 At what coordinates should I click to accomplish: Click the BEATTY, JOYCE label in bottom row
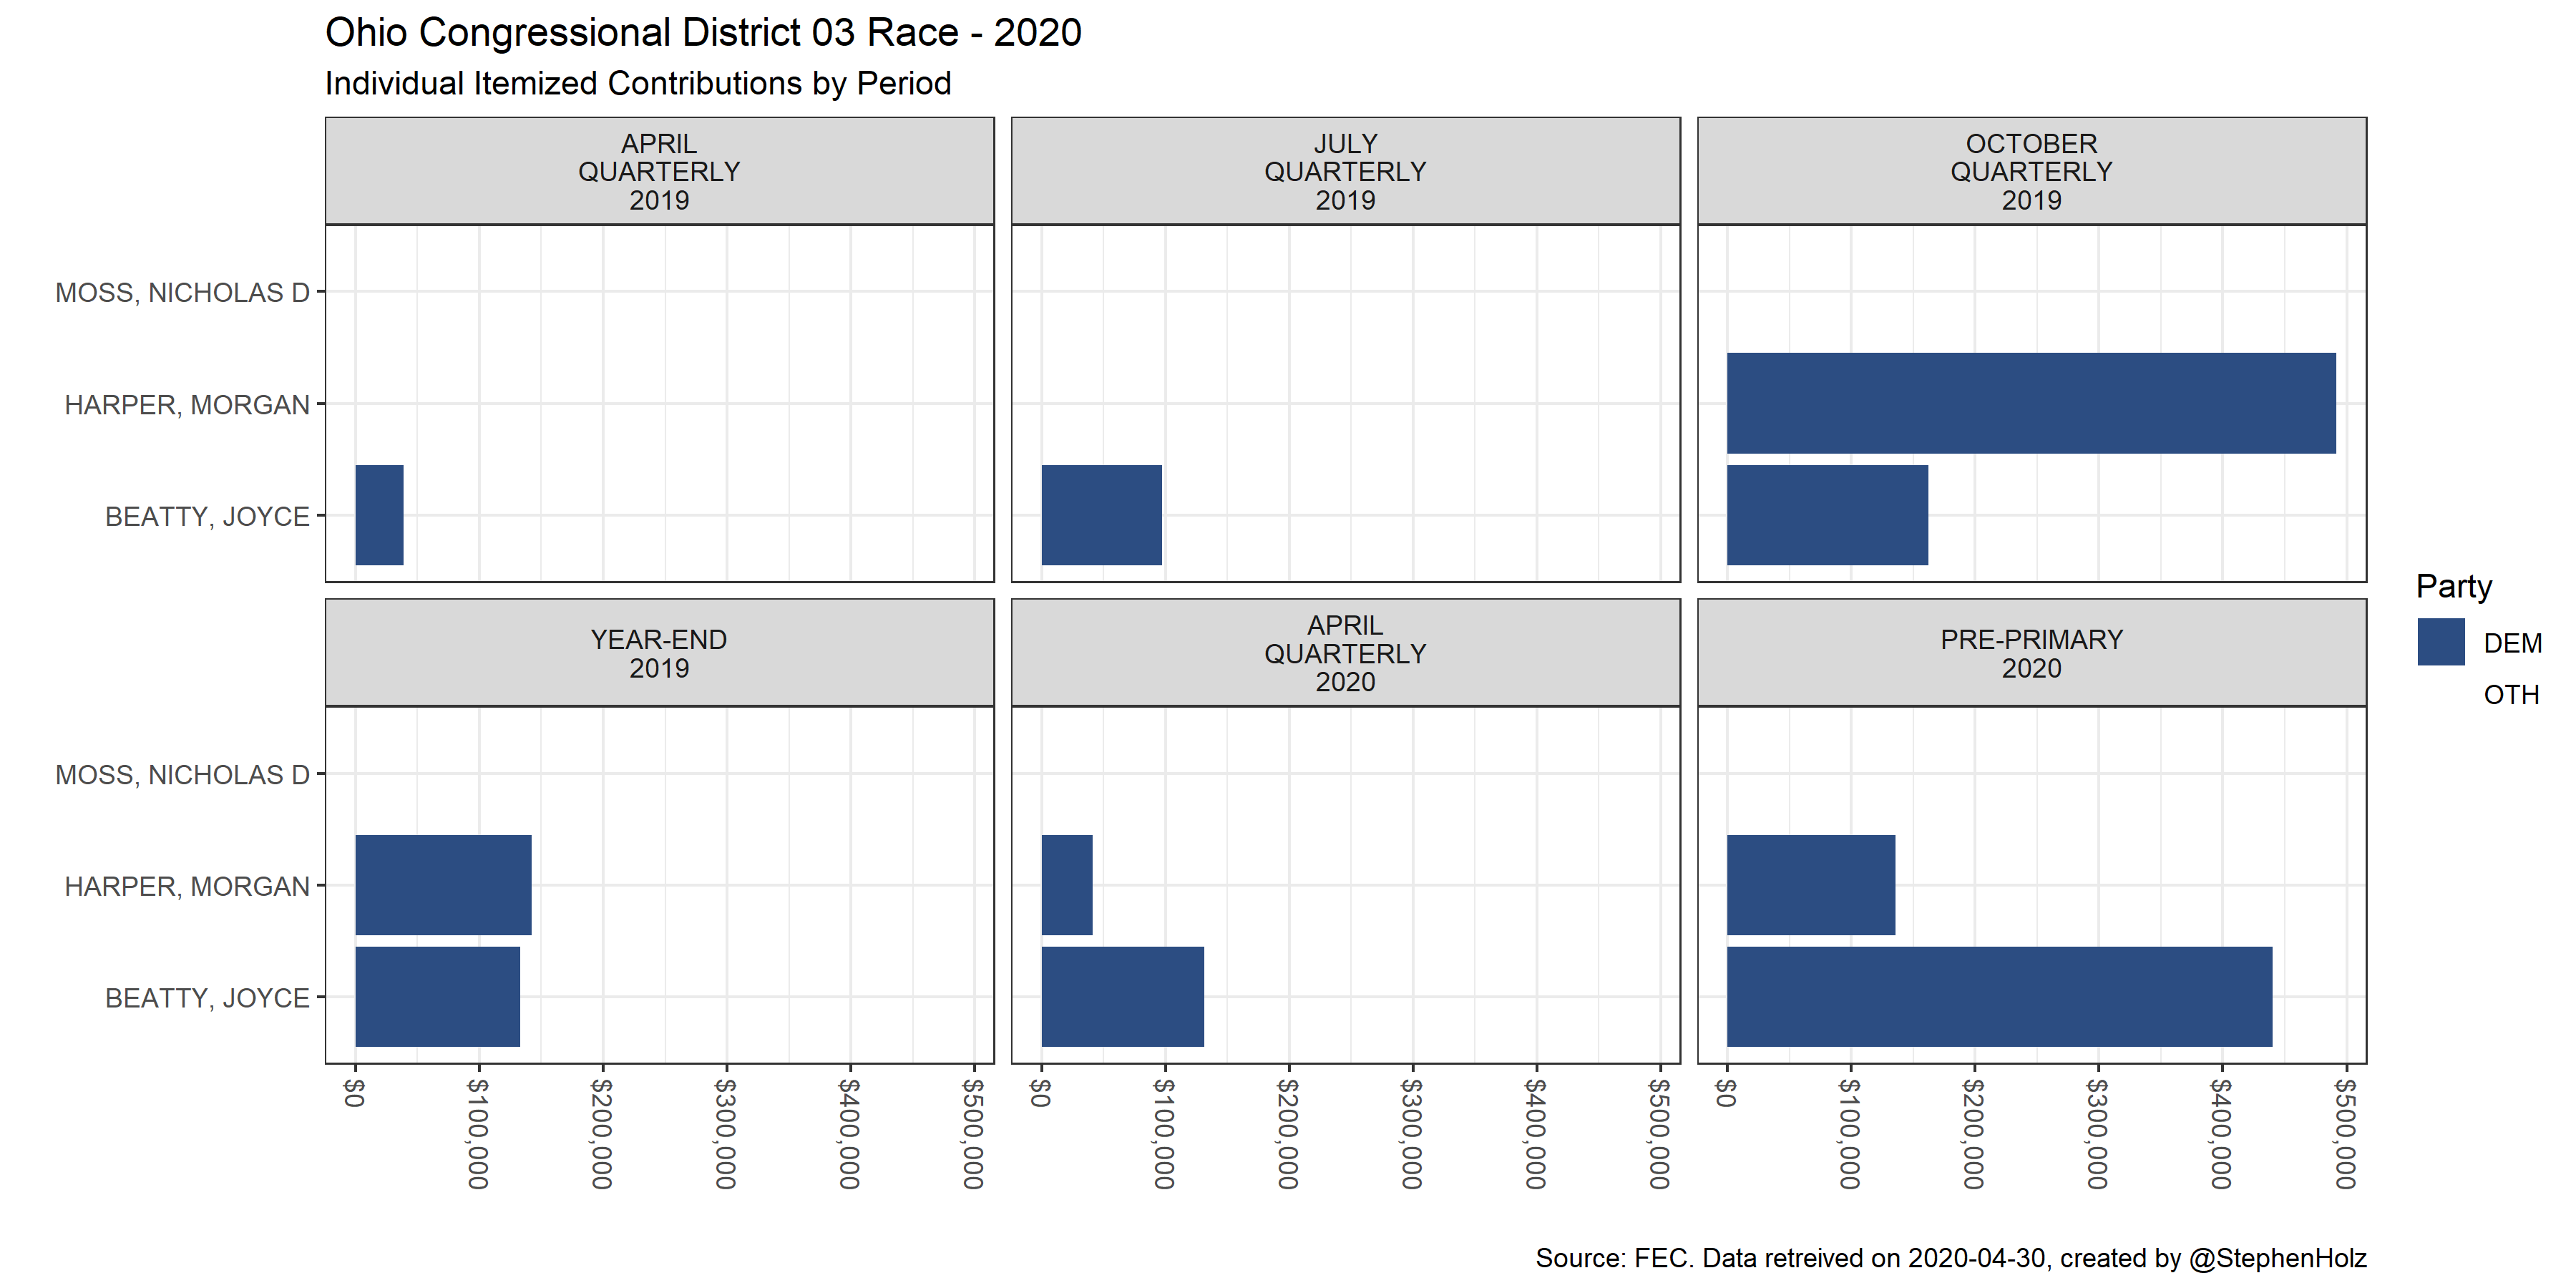(207, 998)
